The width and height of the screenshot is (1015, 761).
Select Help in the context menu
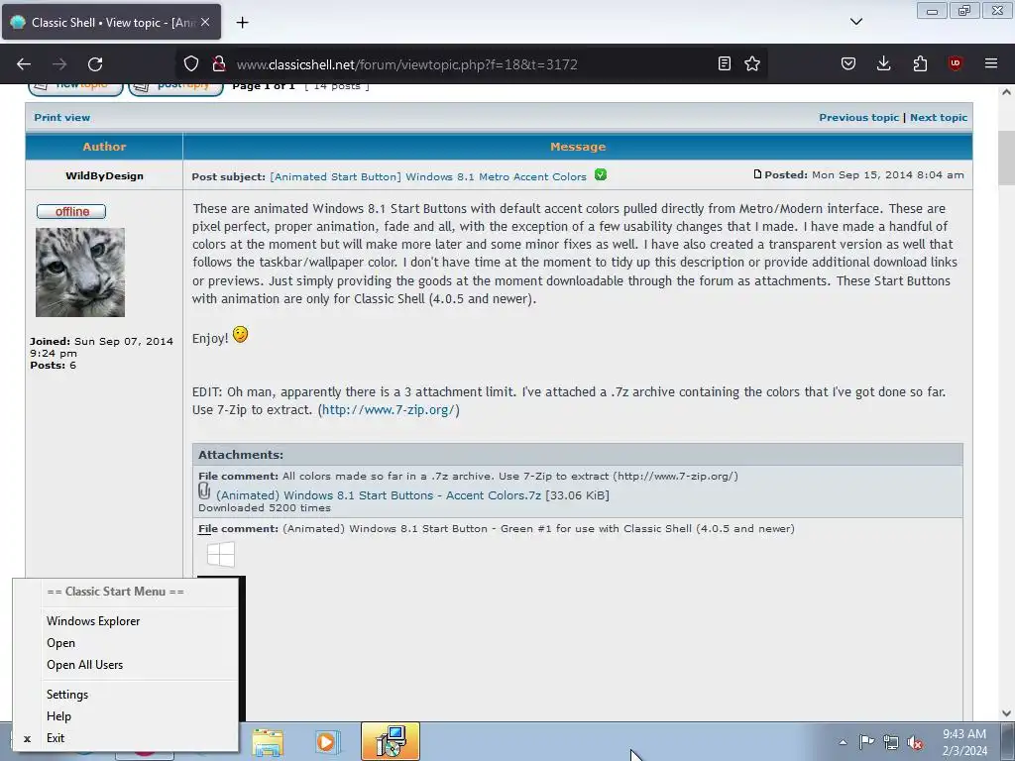pos(58,716)
